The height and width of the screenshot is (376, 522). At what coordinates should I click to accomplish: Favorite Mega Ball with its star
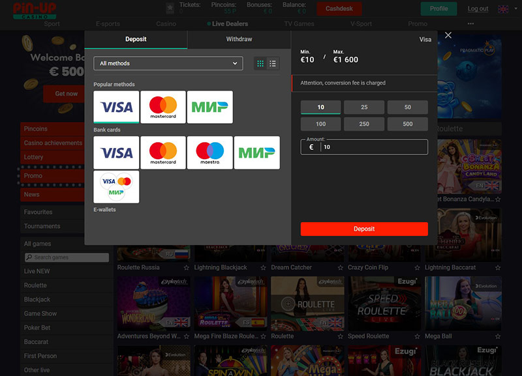pyautogui.click(x=498, y=336)
